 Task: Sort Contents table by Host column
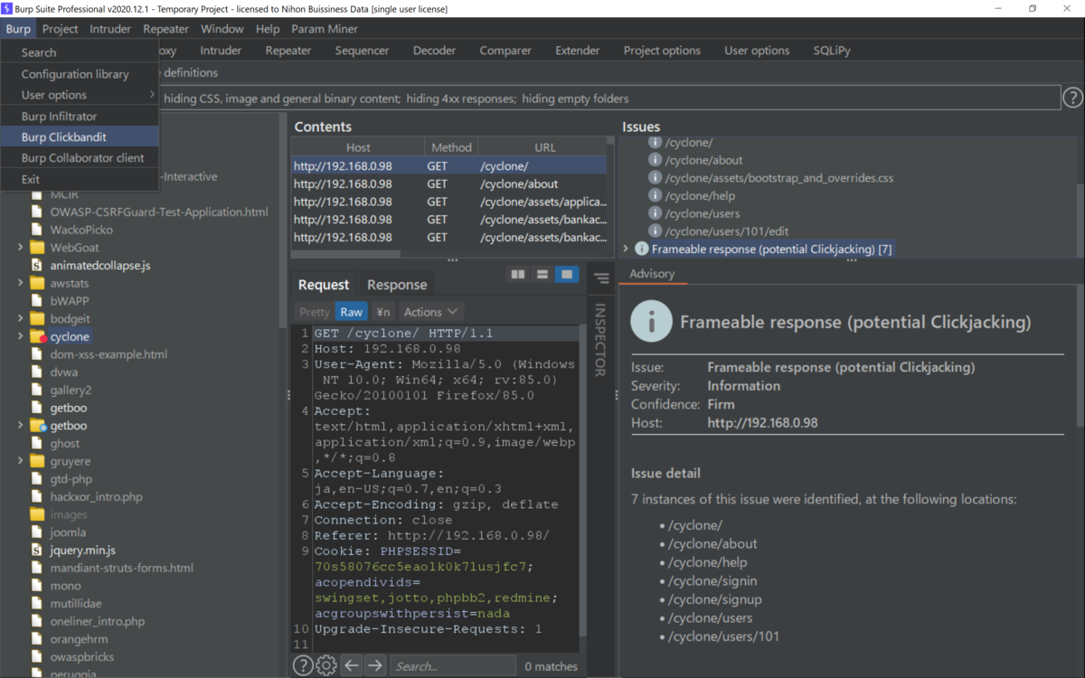358,147
